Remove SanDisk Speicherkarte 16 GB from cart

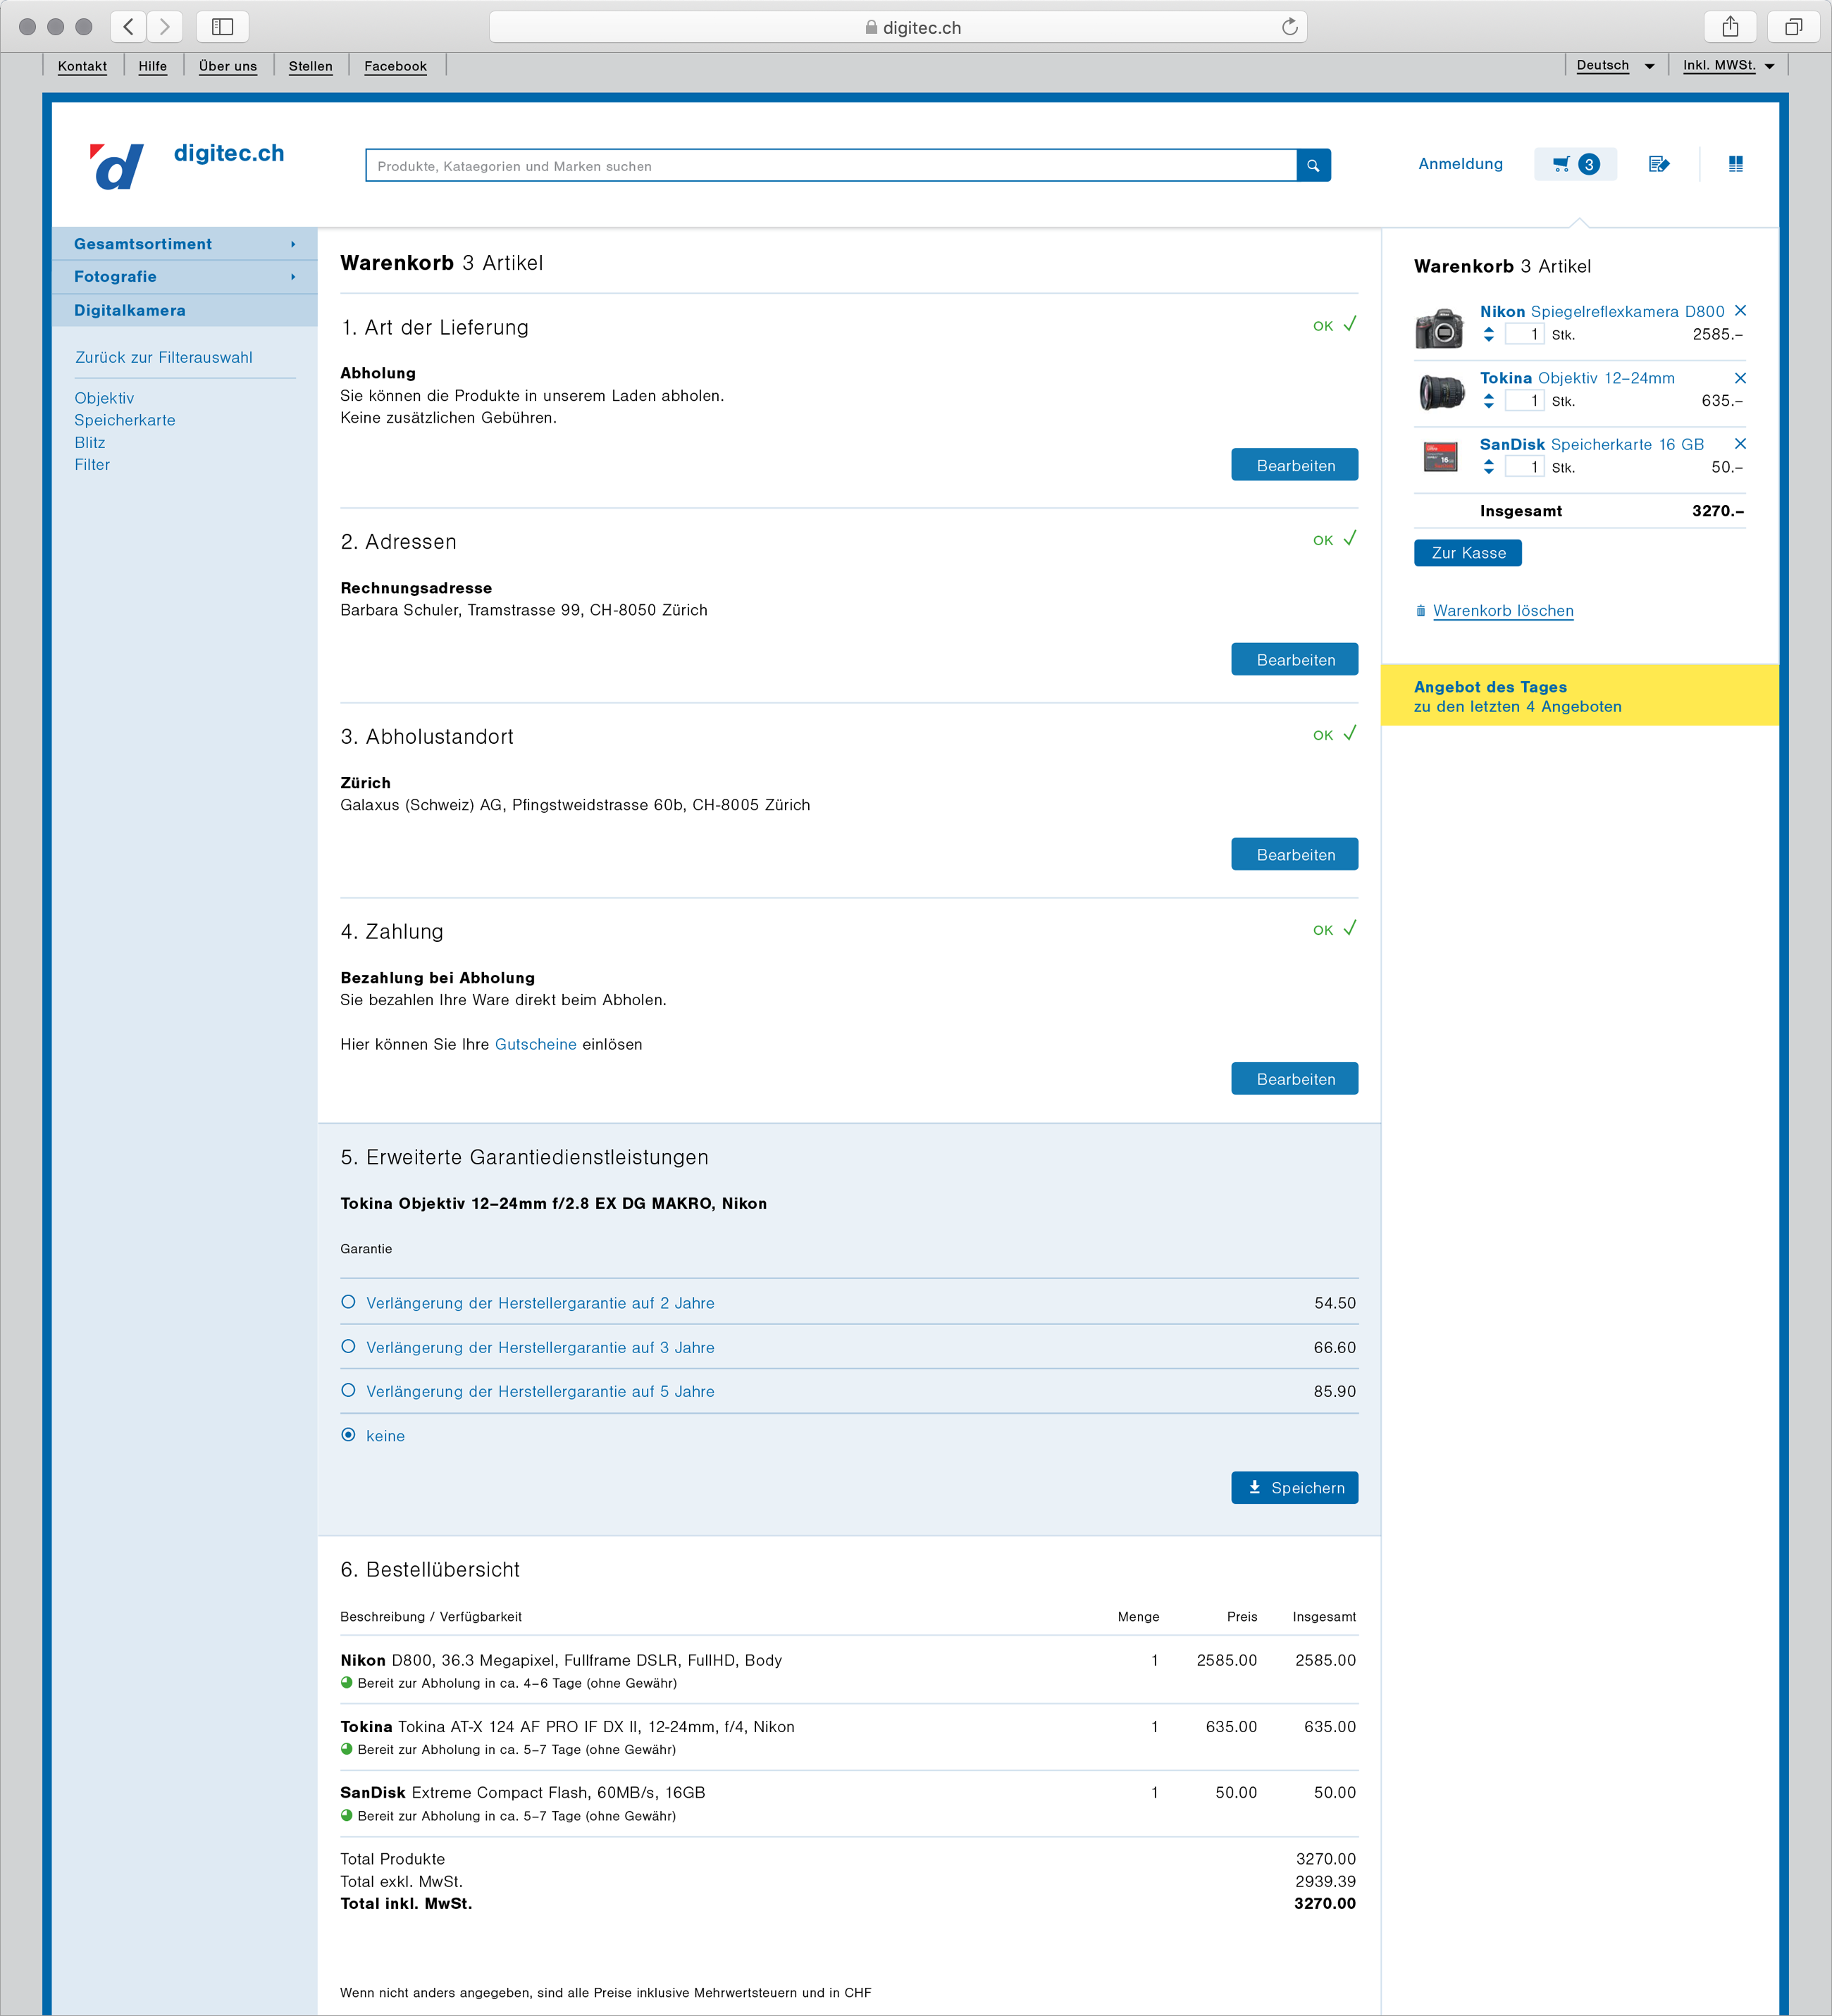coord(1740,444)
